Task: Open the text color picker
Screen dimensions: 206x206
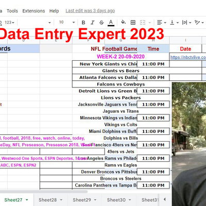Action: pyautogui.click(x=111, y=23)
